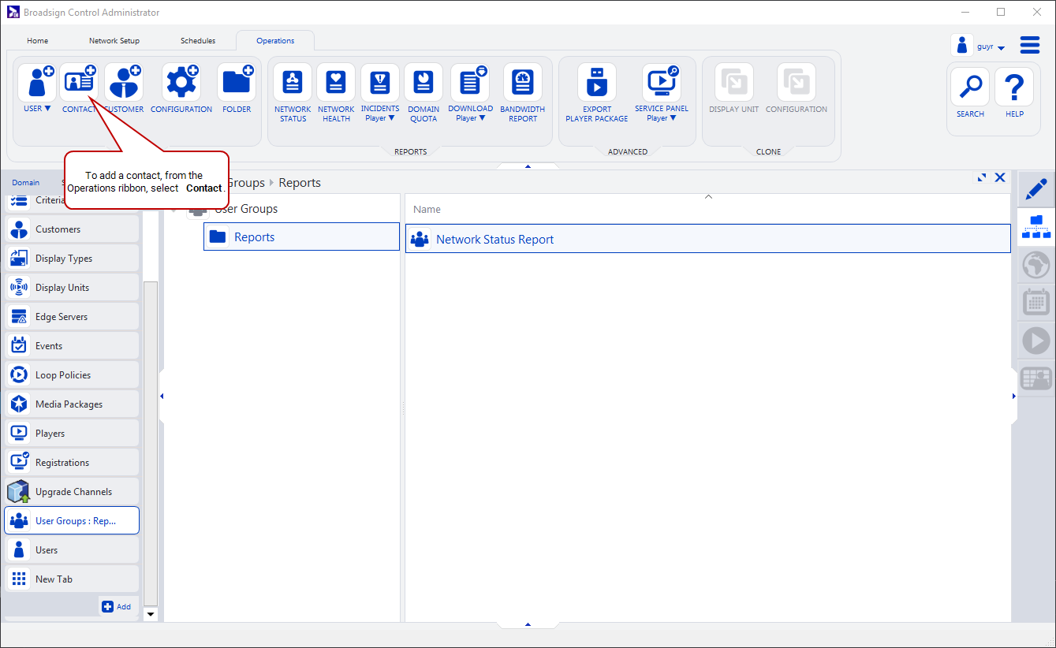Select the Network Status Report row

(707, 239)
